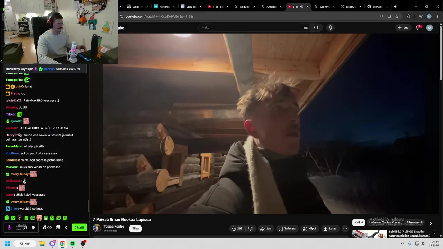
Task: Expand hidden system tray icons chevron
Action: pos(403,243)
